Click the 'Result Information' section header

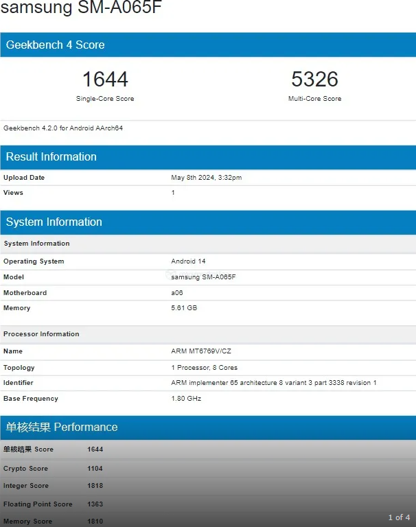208,157
